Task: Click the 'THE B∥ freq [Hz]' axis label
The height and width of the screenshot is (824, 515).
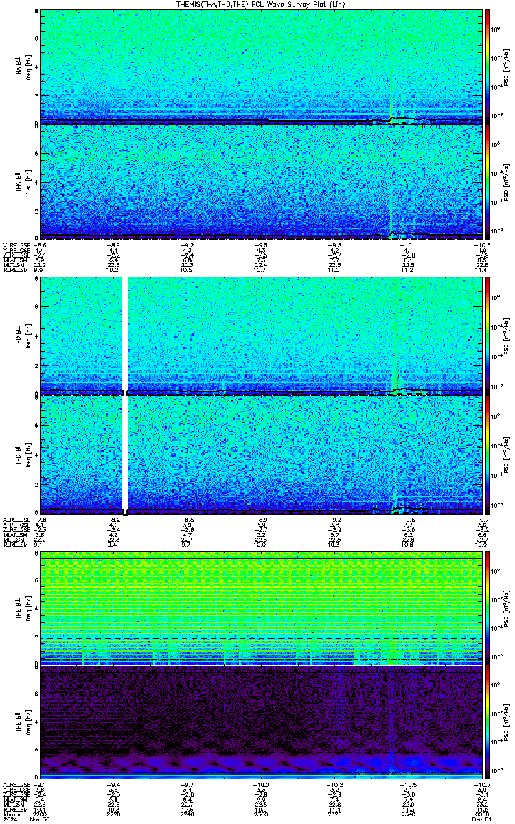Action: click(x=24, y=723)
